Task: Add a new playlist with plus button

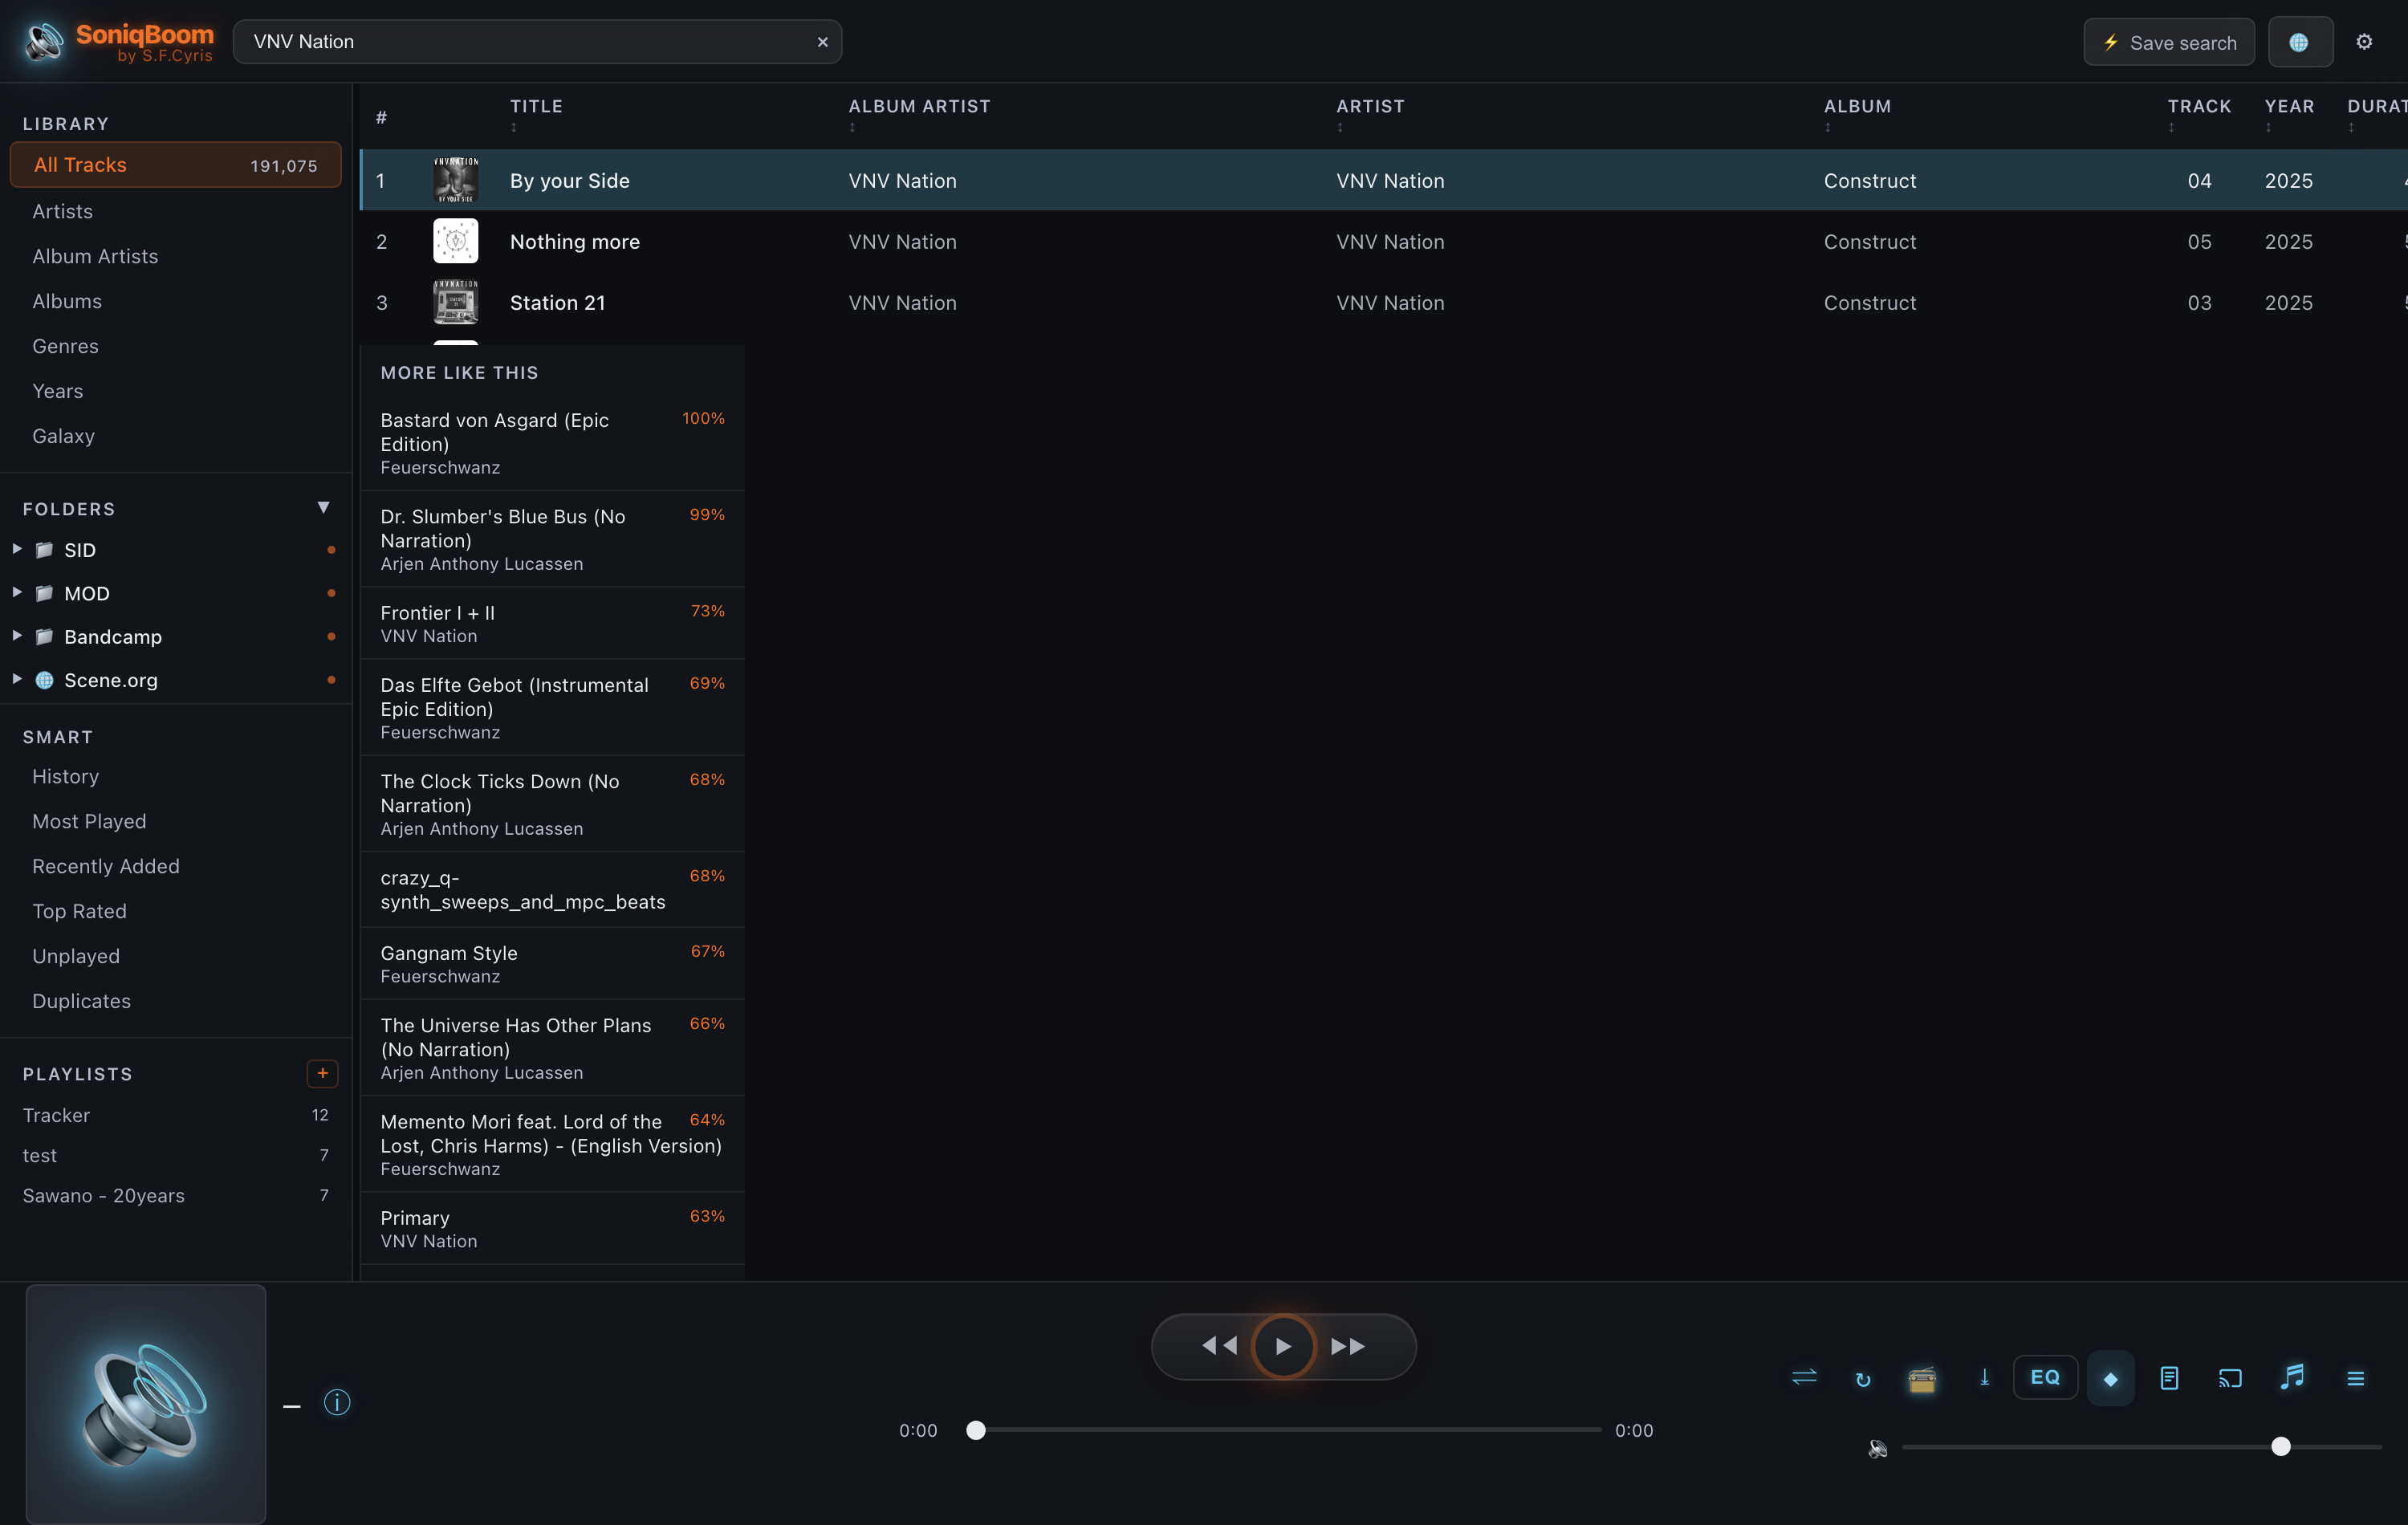Action: click(x=322, y=1073)
